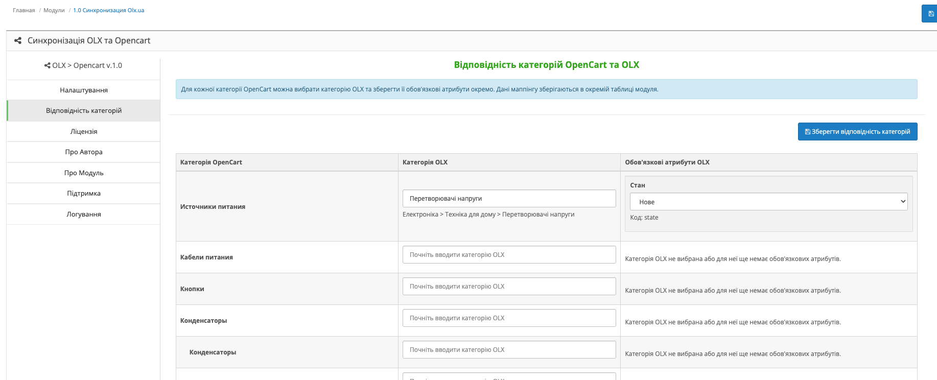Click the Код: state label
The image size is (937, 380).
click(644, 218)
